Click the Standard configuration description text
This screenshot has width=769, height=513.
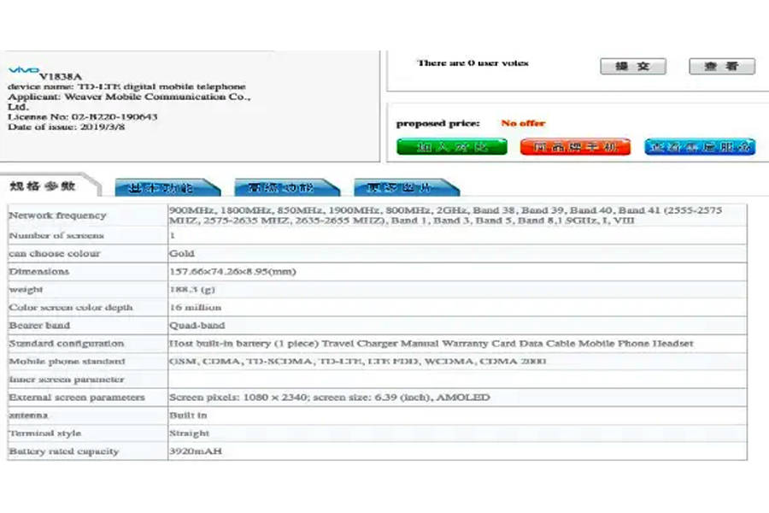431,343
